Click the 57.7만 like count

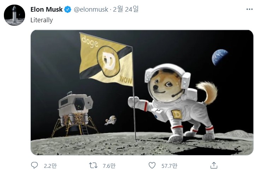[169, 166]
